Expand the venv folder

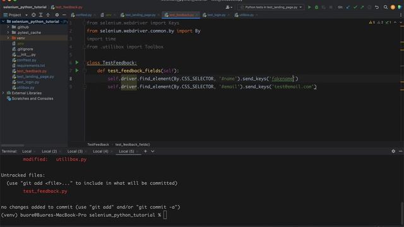pos(8,38)
